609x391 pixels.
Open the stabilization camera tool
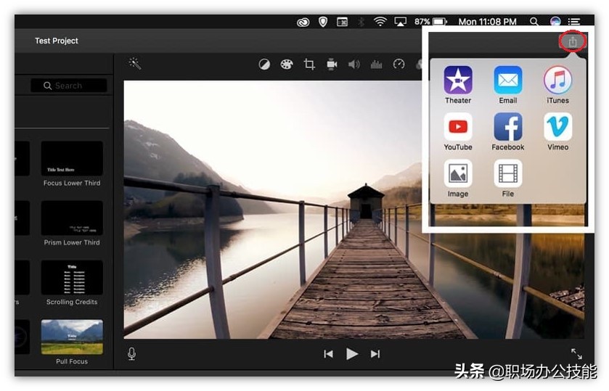click(x=332, y=64)
